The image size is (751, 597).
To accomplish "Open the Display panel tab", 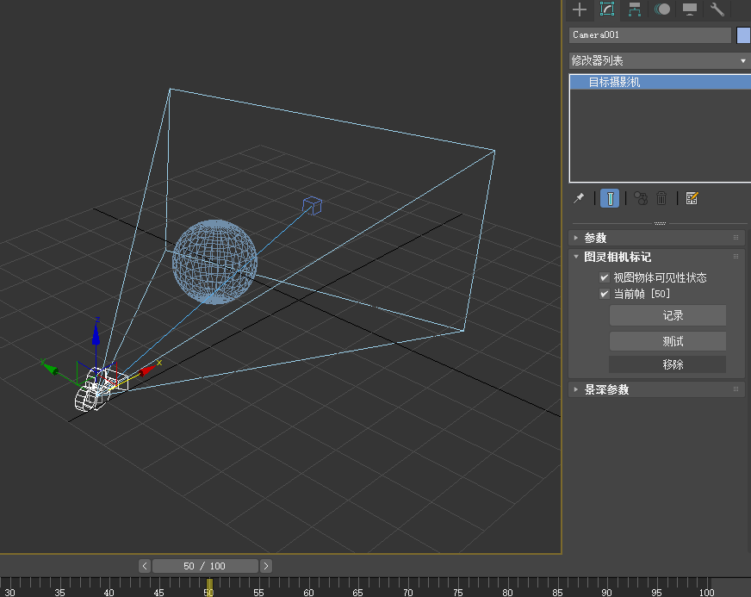I will (x=690, y=9).
